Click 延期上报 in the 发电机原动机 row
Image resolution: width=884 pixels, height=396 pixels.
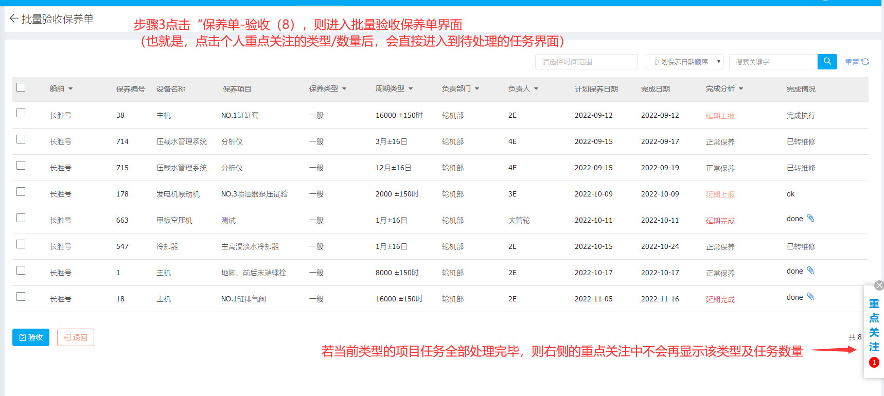(x=720, y=194)
